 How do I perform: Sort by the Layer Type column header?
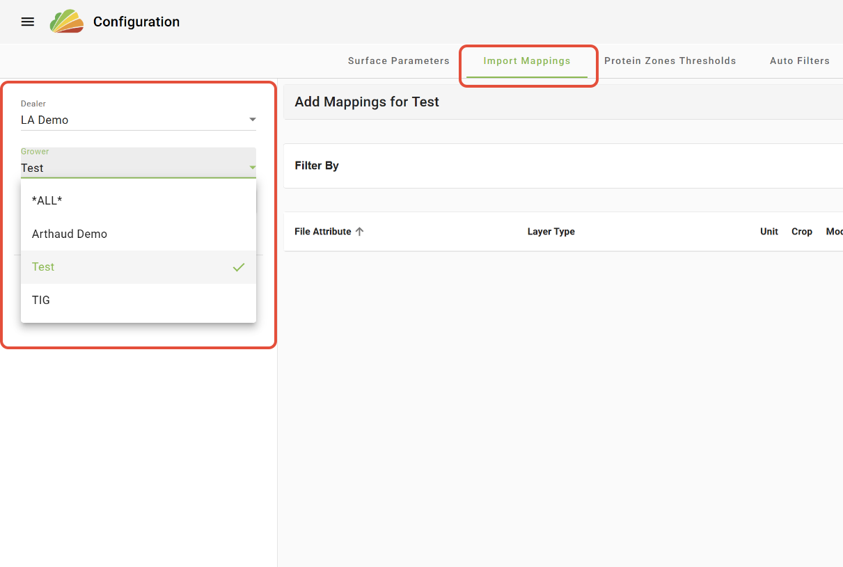[x=551, y=232]
